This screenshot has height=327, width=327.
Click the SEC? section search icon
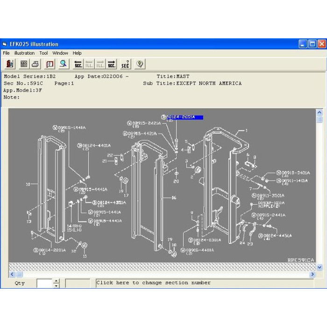[x=125, y=64]
